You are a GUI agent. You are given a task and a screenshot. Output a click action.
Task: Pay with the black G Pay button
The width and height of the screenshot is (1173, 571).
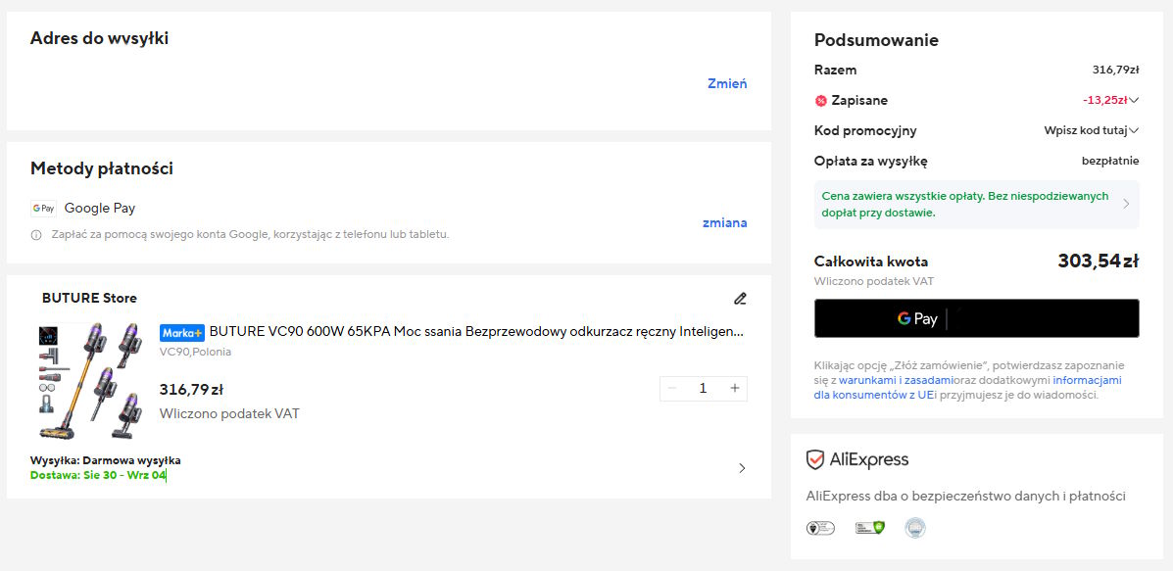coord(976,318)
